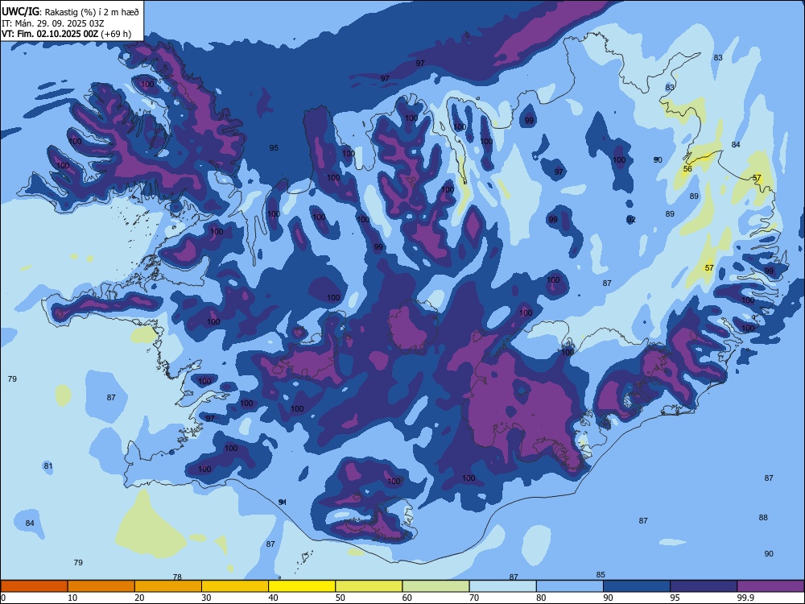Click the purple legend swatch above 99.9

[770, 586]
